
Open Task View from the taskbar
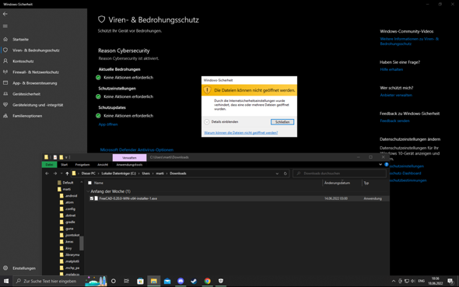coord(127,281)
